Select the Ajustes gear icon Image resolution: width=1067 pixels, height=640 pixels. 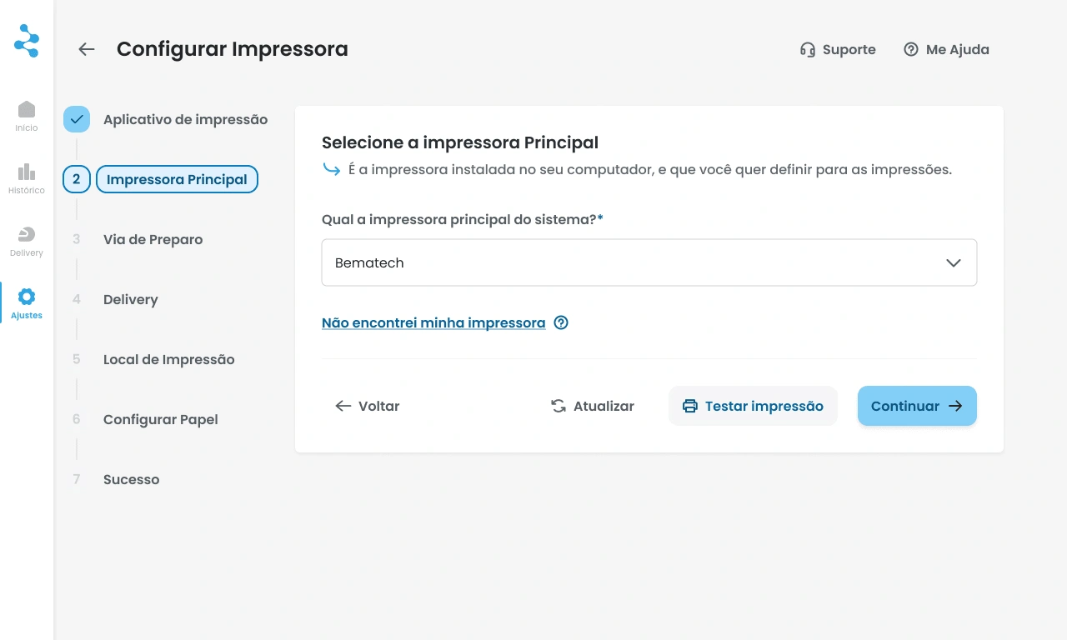coord(27,297)
